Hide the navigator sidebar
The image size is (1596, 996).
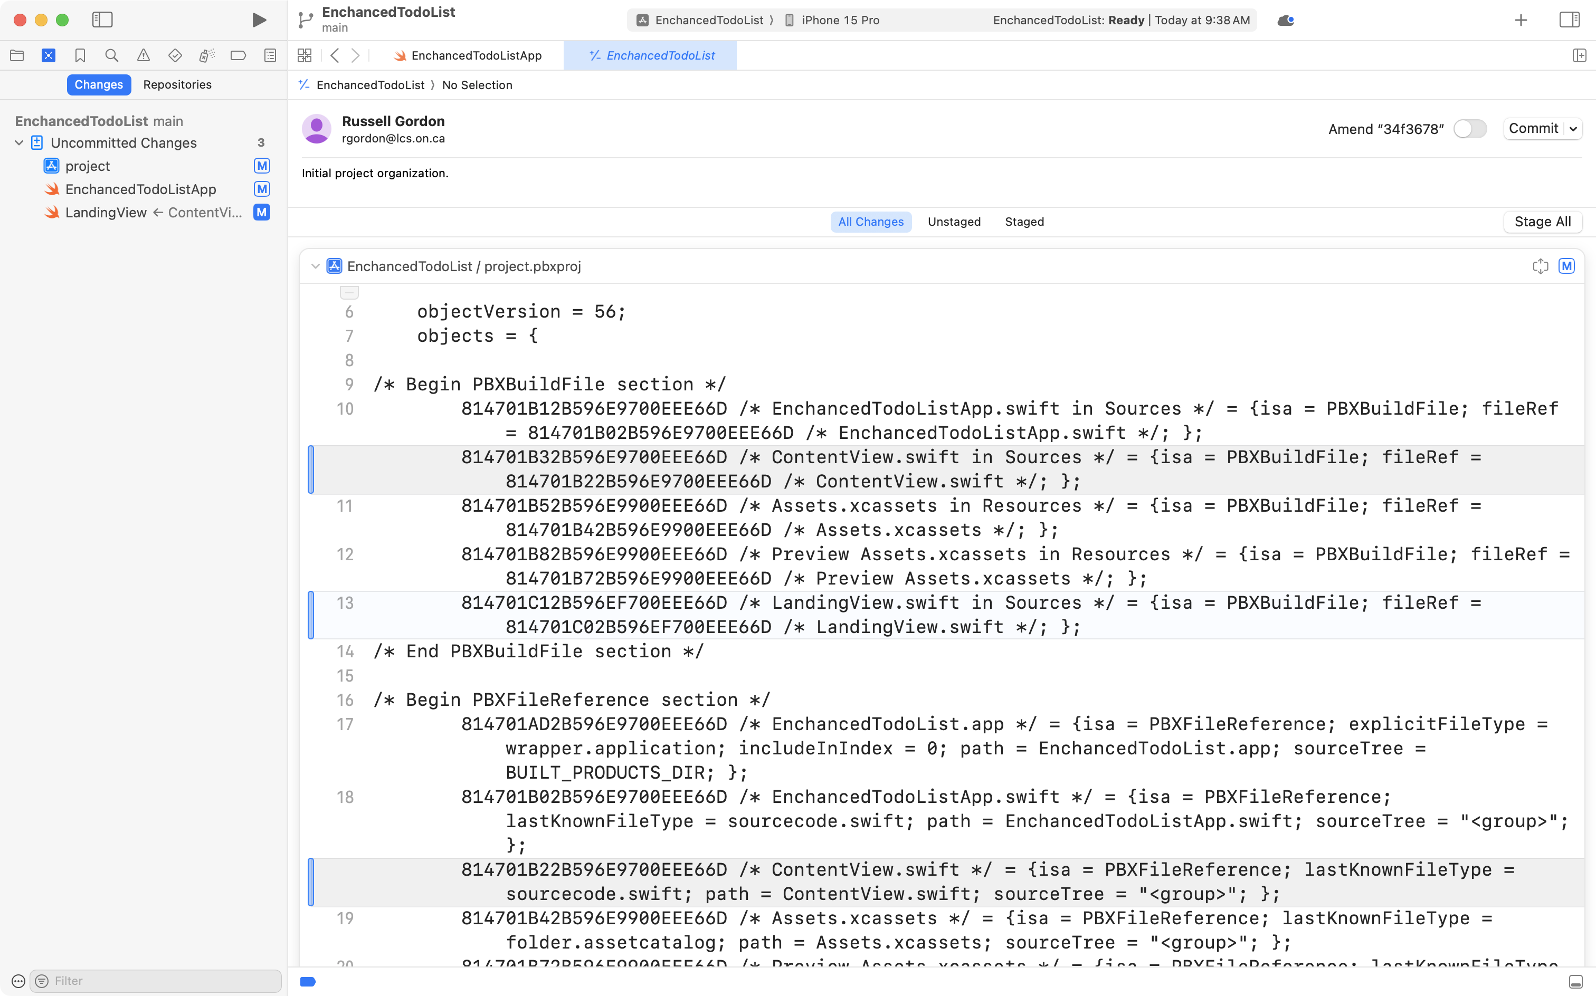click(103, 20)
